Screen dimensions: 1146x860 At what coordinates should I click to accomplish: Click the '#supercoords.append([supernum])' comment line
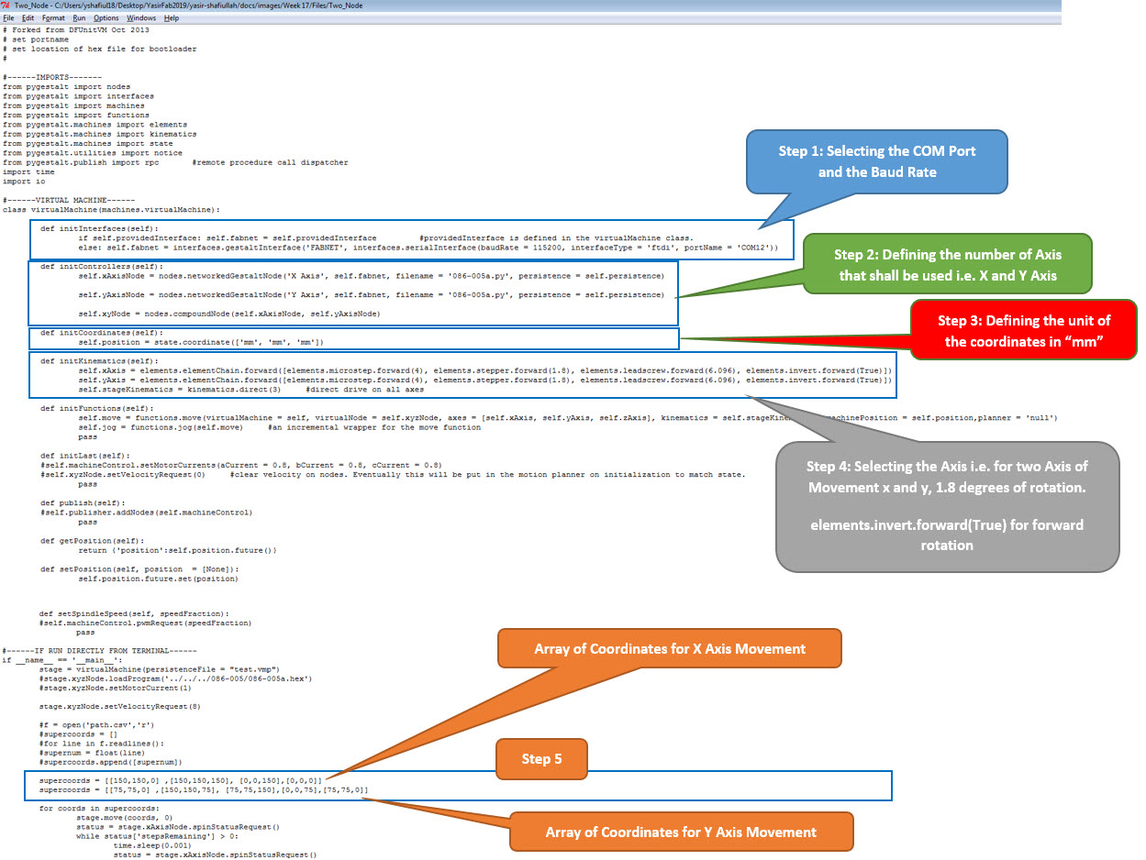[111, 763]
